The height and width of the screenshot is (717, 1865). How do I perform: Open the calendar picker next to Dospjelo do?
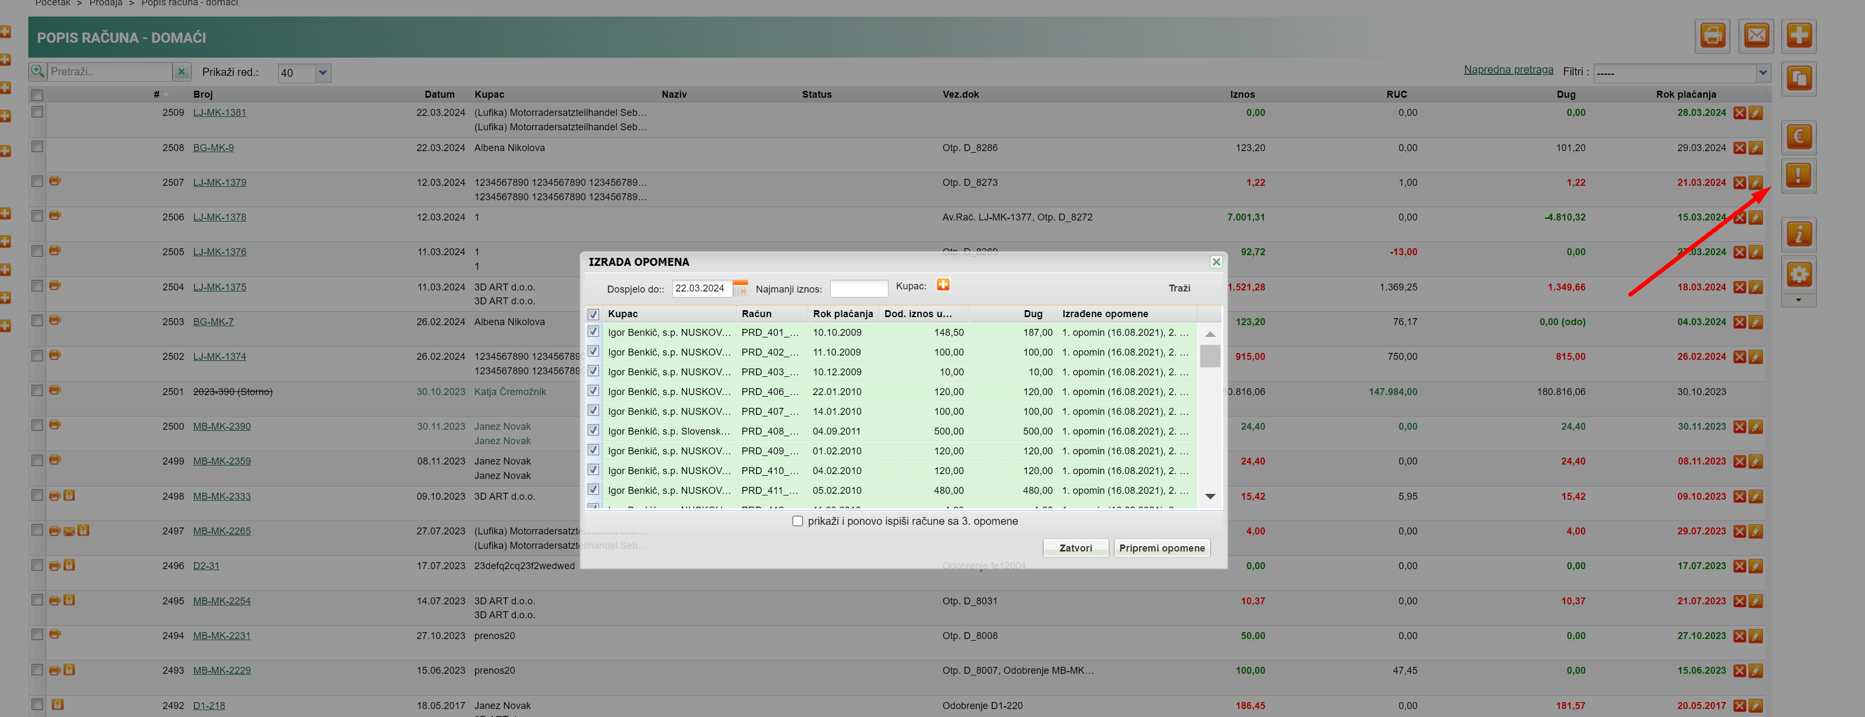[740, 289]
